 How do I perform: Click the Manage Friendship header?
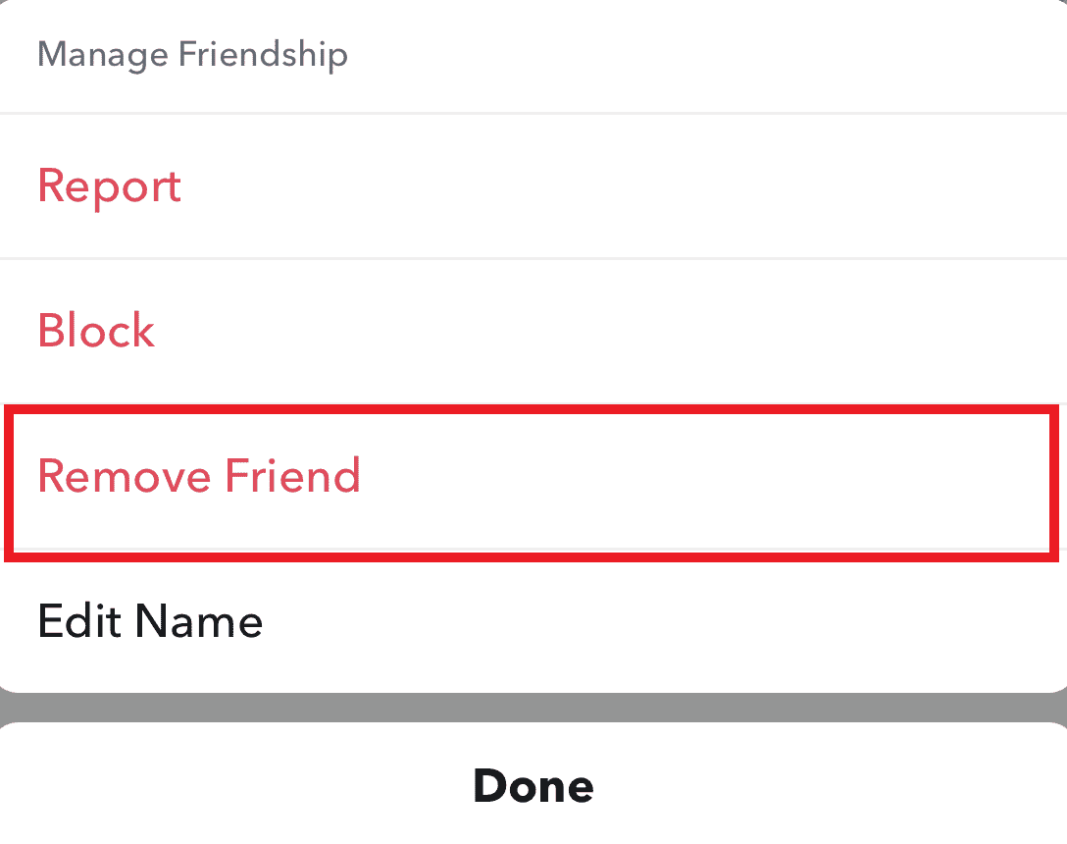tap(192, 55)
